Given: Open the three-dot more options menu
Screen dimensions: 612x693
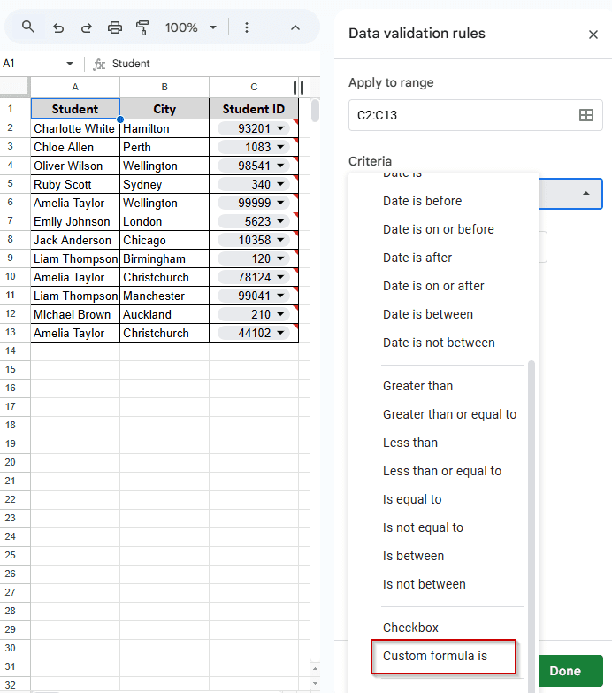Looking at the screenshot, I should point(247,27).
